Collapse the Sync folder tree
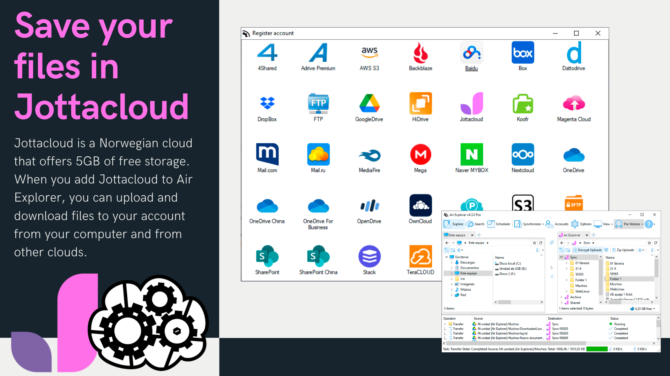 click(x=561, y=257)
